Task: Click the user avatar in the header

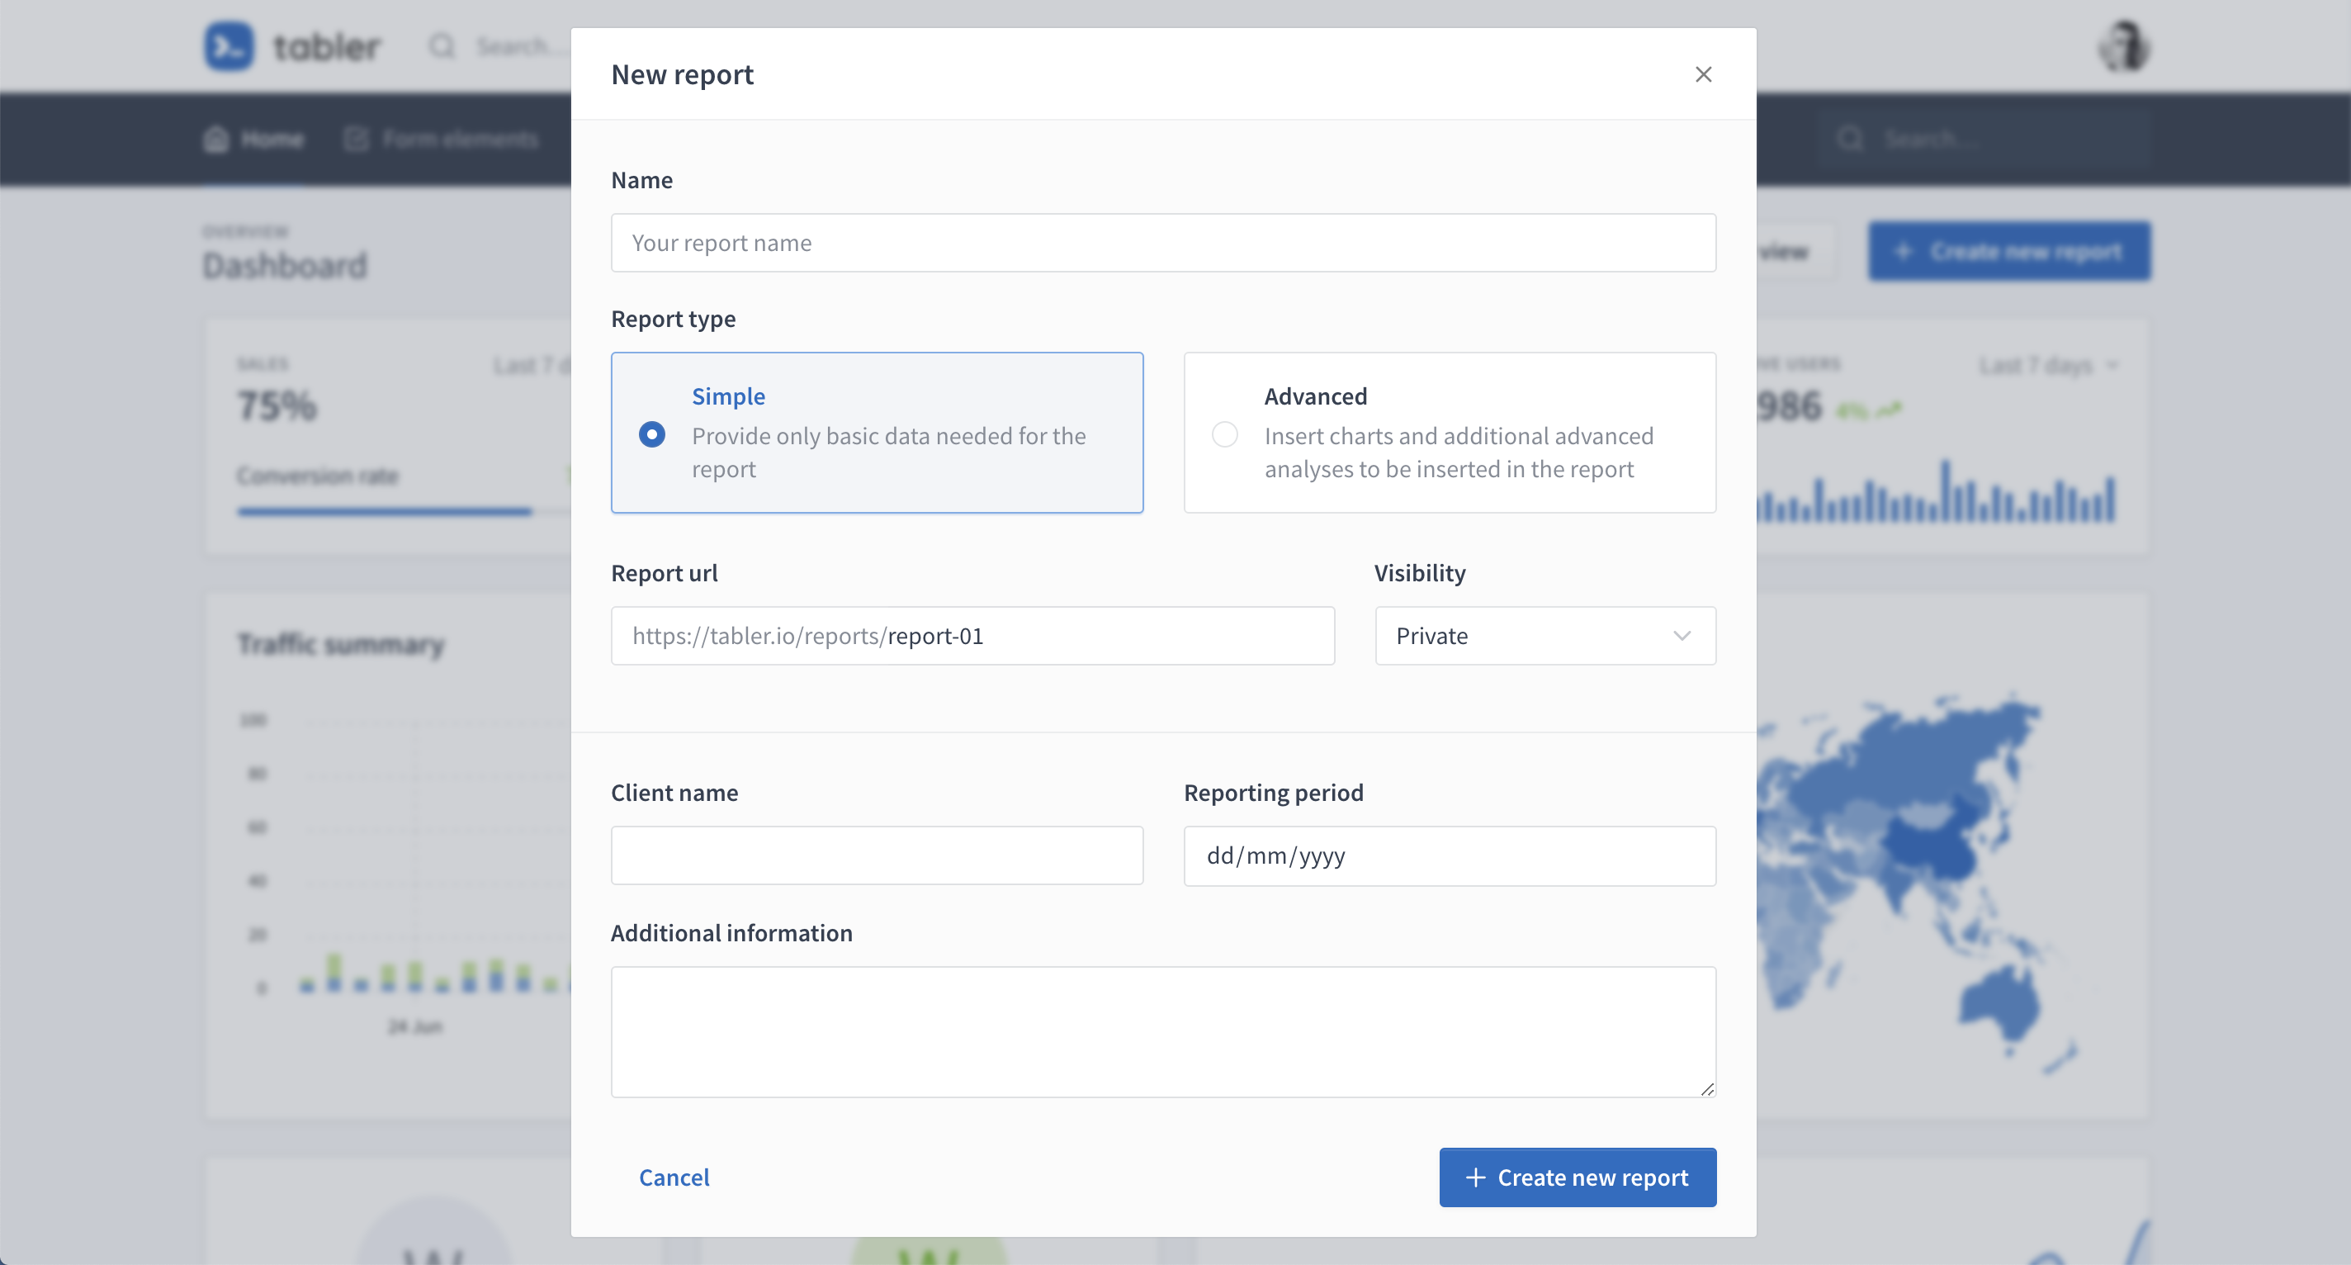Action: pyautogui.click(x=2124, y=45)
